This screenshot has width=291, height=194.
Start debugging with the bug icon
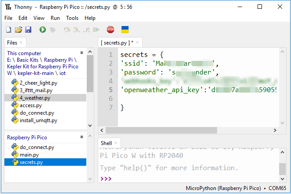(52, 30)
